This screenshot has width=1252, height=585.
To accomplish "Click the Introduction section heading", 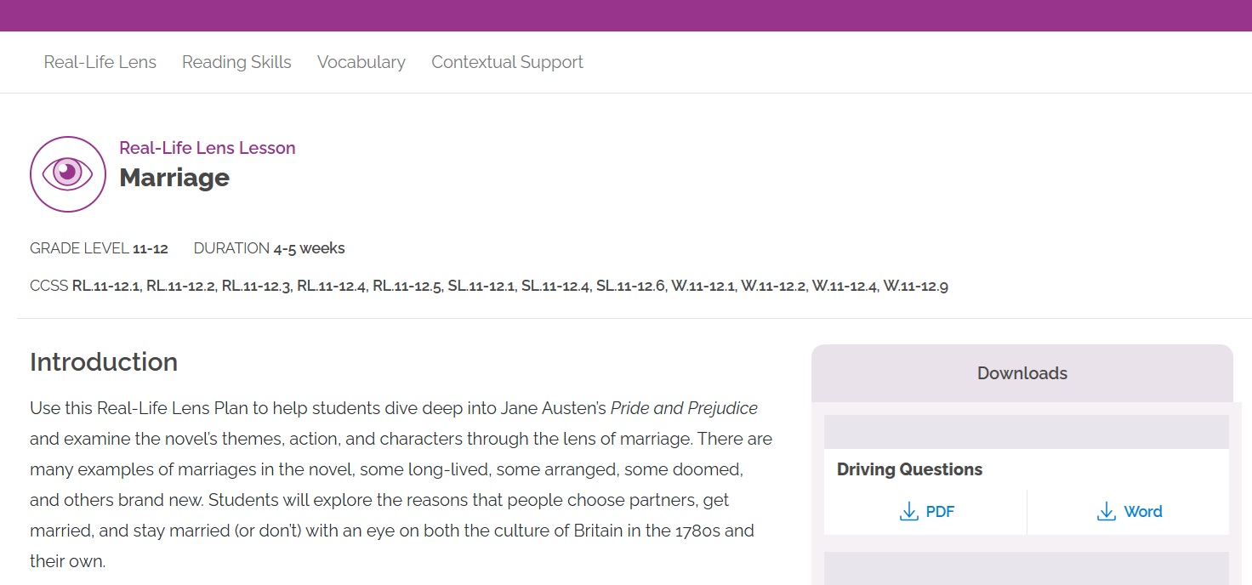I will 104,362.
